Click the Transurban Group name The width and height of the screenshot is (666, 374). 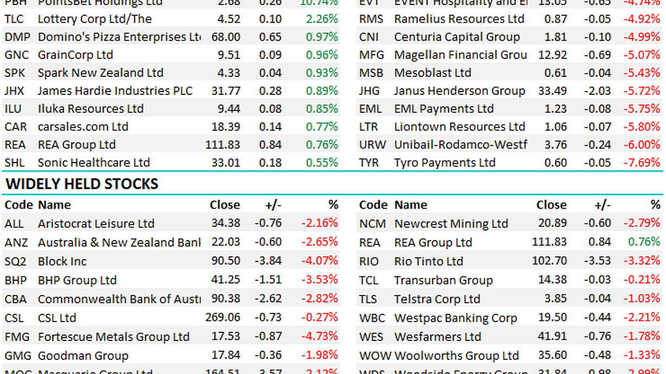pos(443,280)
